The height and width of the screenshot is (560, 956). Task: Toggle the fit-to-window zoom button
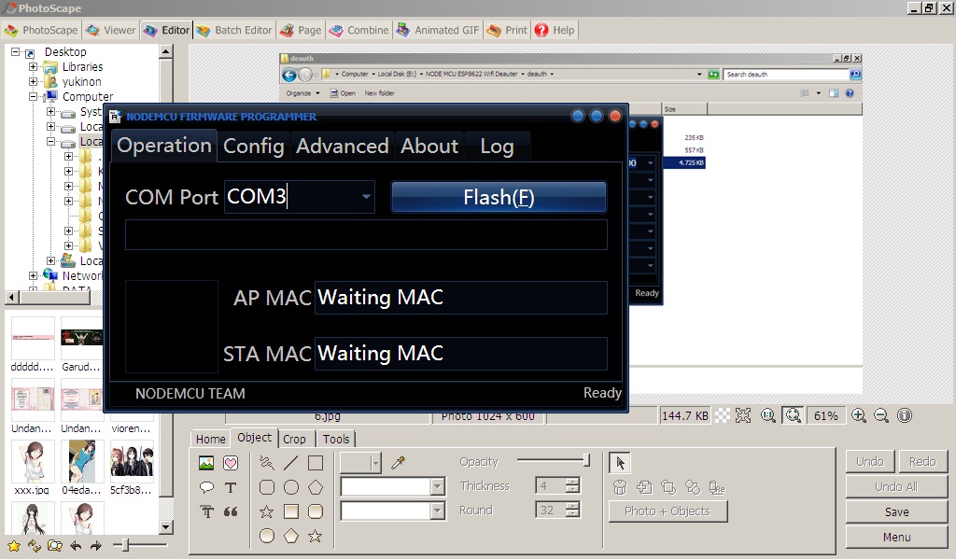tap(794, 415)
